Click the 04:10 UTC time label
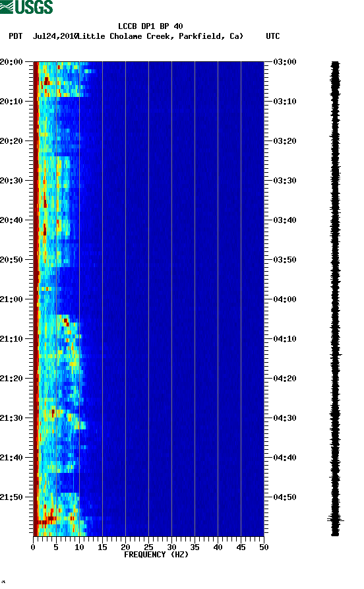 pyautogui.click(x=285, y=339)
